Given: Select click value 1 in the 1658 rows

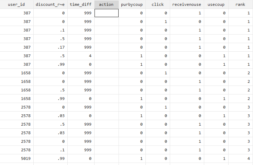Looking at the screenshot, I should click(158, 73).
